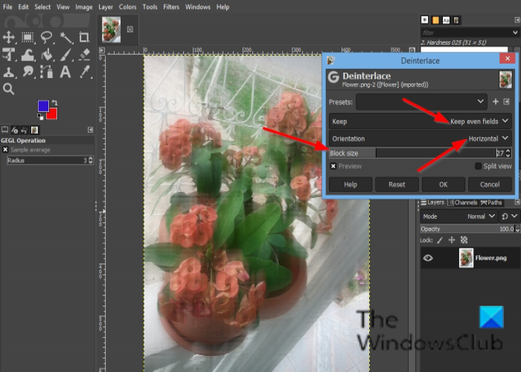Open the Filters menu
The width and height of the screenshot is (521, 372).
tap(171, 7)
